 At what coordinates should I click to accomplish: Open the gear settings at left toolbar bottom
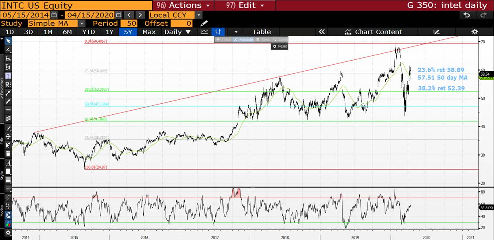pyautogui.click(x=8, y=233)
